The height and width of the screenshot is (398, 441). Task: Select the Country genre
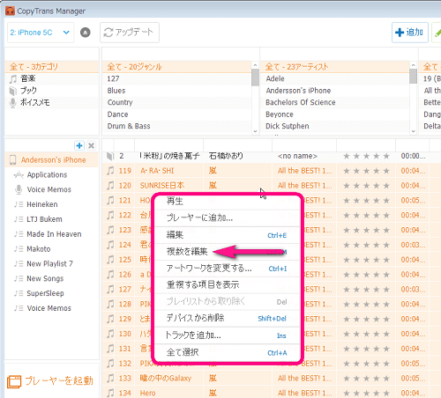coord(177,102)
